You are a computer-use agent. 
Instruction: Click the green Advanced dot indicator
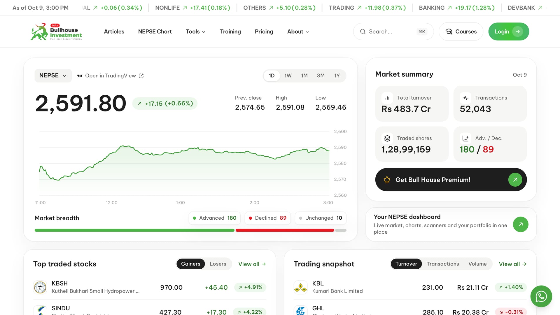click(x=195, y=218)
